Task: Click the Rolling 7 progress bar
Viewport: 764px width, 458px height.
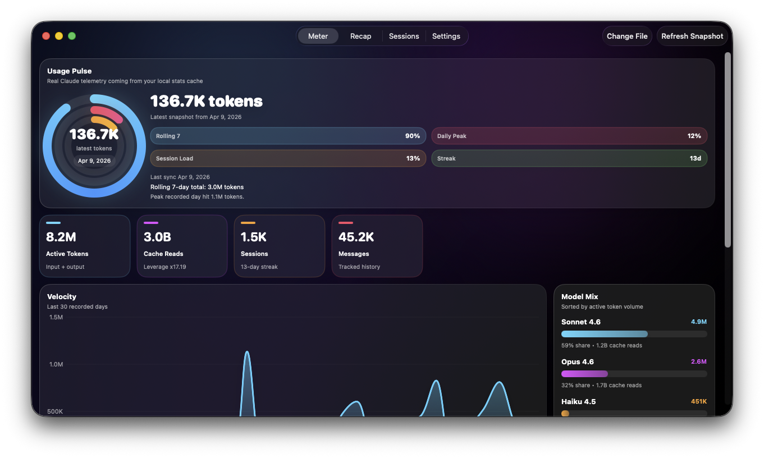Action: [288, 136]
